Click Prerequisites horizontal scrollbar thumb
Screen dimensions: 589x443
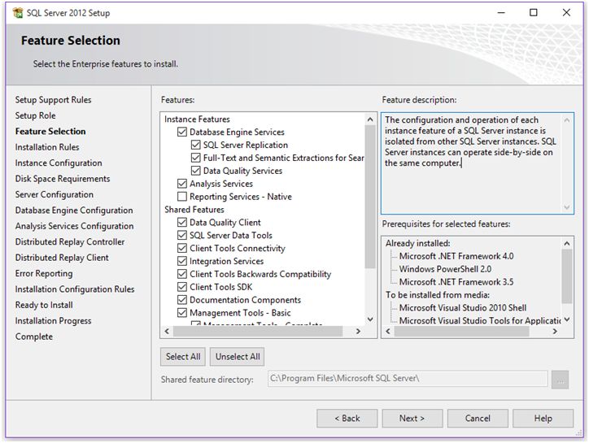click(x=461, y=331)
